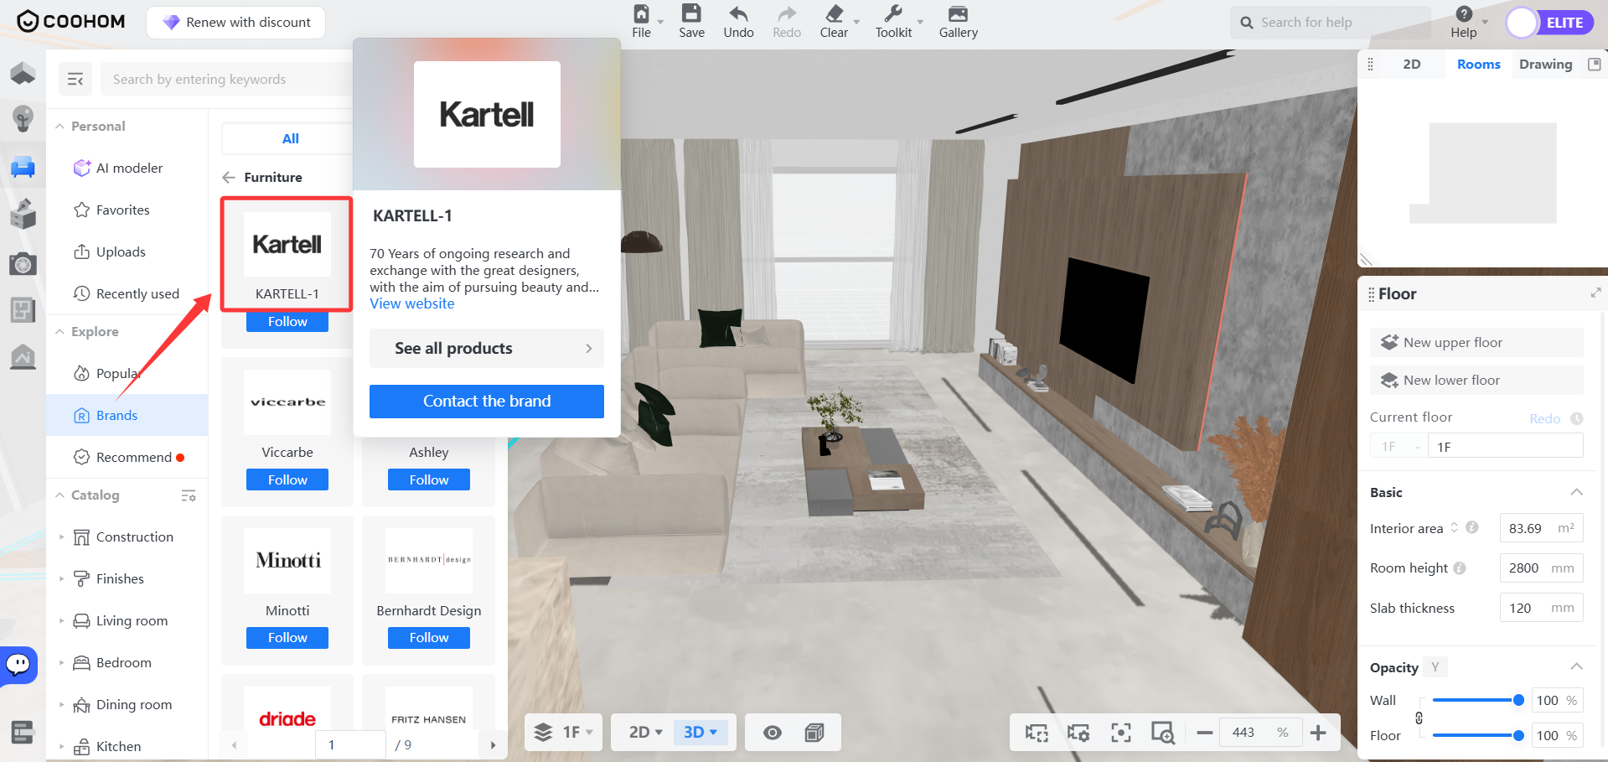Click the zoom region magnifier icon
The height and width of the screenshot is (762, 1608).
[1163, 733]
